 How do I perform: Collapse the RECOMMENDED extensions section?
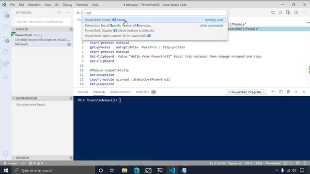[x=42, y=98]
